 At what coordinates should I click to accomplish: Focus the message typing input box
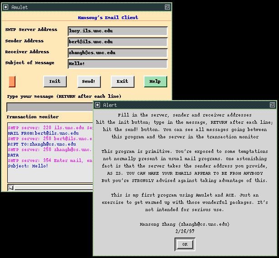(50, 107)
